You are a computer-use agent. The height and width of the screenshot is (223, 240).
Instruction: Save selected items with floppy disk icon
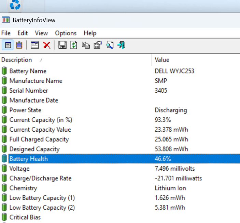coord(62,45)
